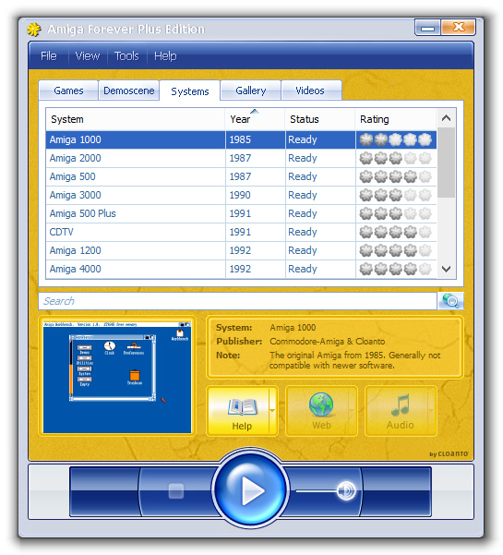
Task: Click in the Search input field
Action: [x=238, y=301]
